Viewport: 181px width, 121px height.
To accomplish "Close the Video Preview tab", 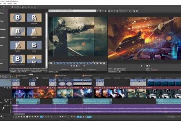I will tap(119, 72).
